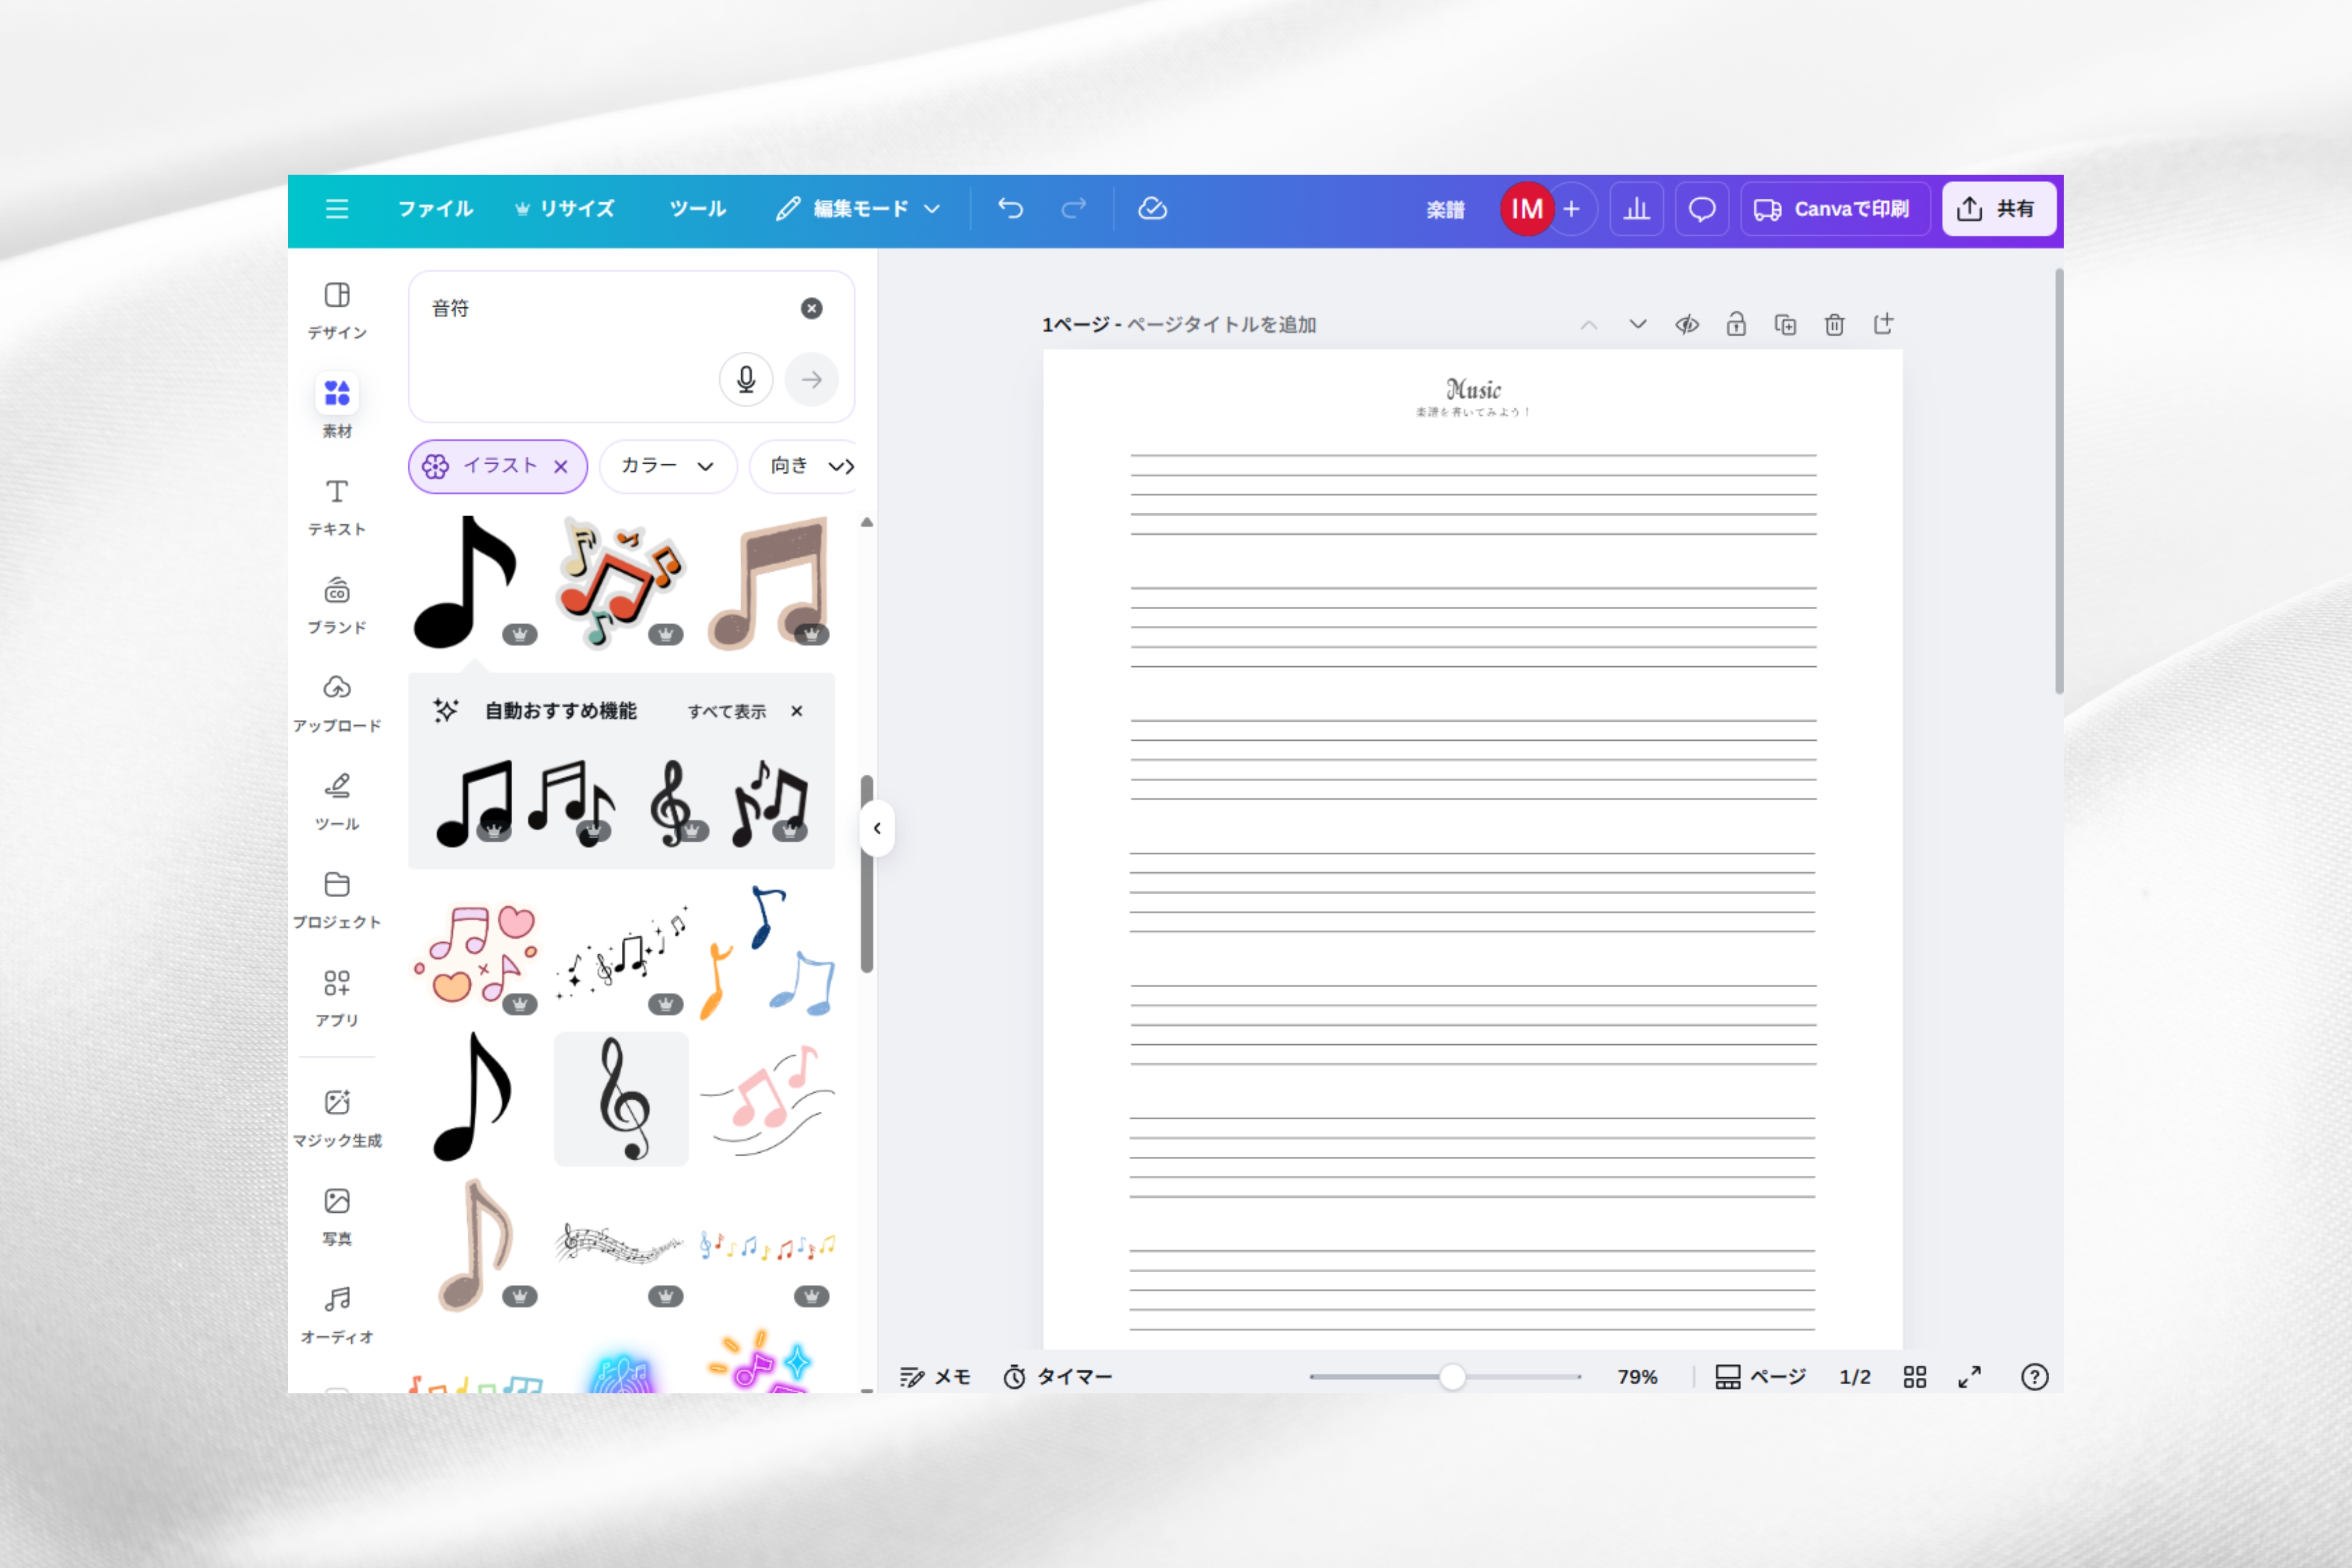Viewport: 2352px width, 1568px height.
Task: Check cloud save status icon
Action: pyautogui.click(x=1152, y=208)
